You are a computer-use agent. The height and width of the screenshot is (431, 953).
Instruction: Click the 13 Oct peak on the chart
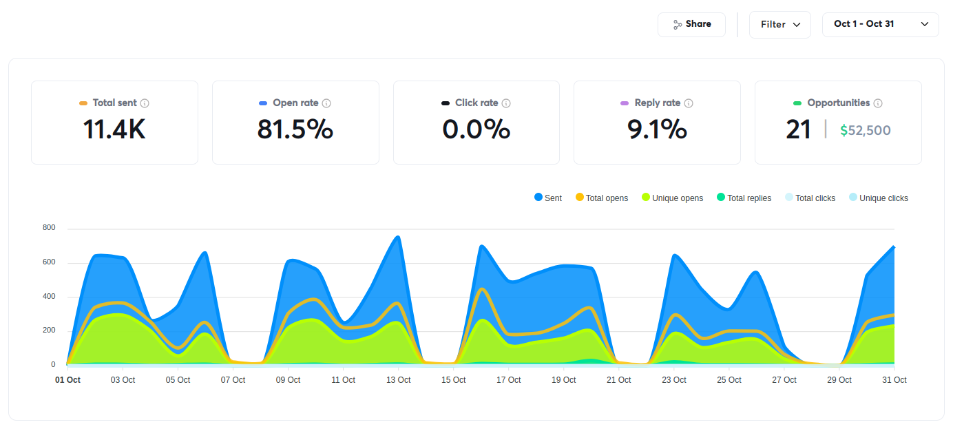[x=398, y=238]
